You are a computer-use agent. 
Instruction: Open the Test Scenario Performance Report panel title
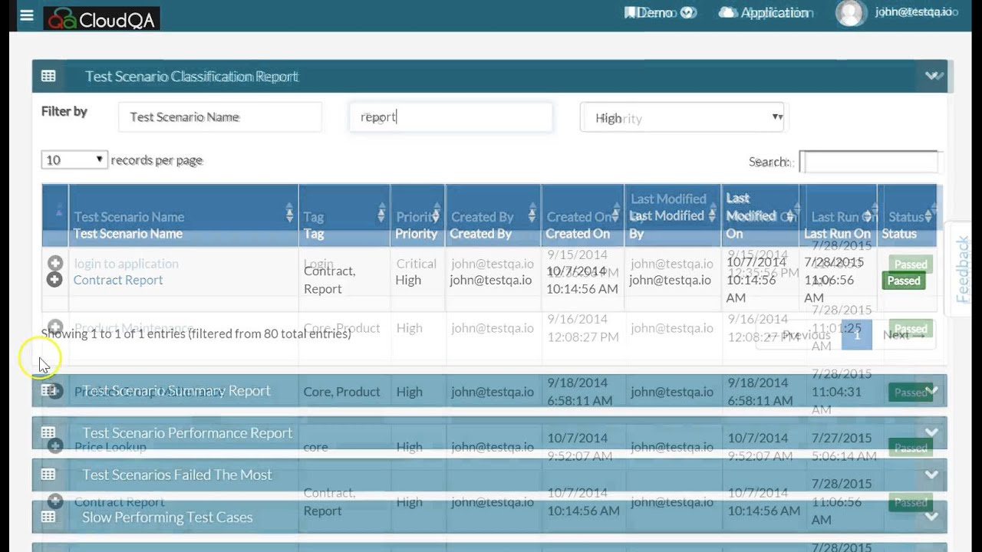(x=187, y=432)
